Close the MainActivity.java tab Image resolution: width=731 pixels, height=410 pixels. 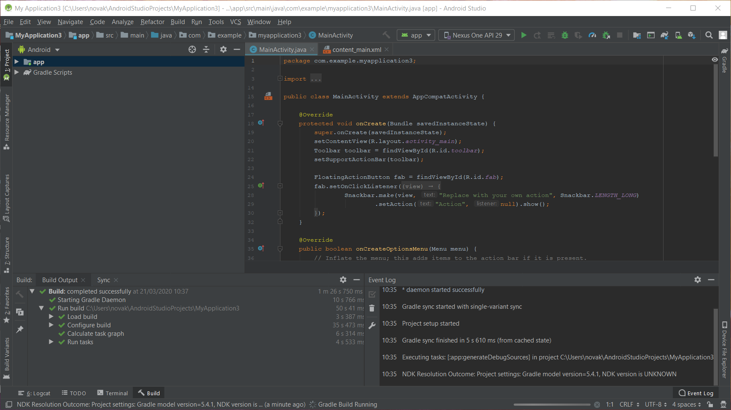click(312, 49)
